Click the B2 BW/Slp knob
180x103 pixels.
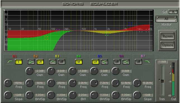pyautogui.click(x=29, y=95)
